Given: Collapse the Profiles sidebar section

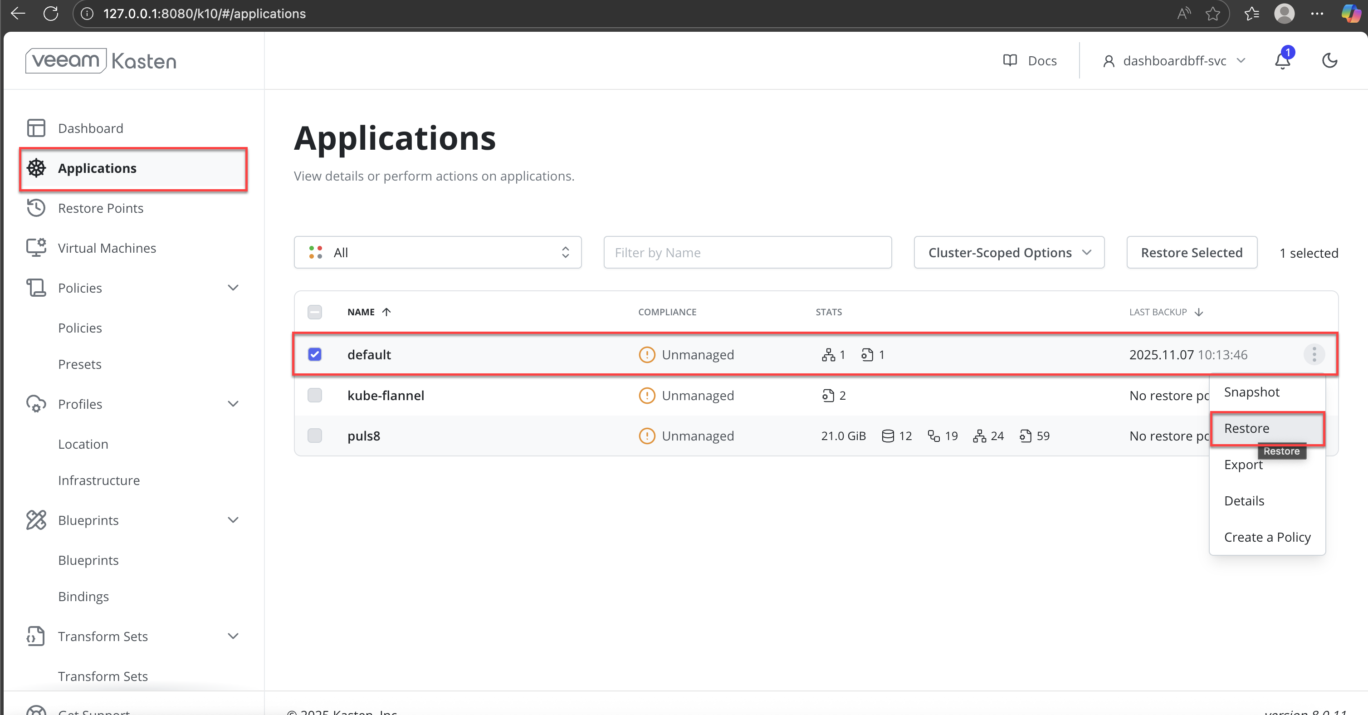Looking at the screenshot, I should point(233,404).
